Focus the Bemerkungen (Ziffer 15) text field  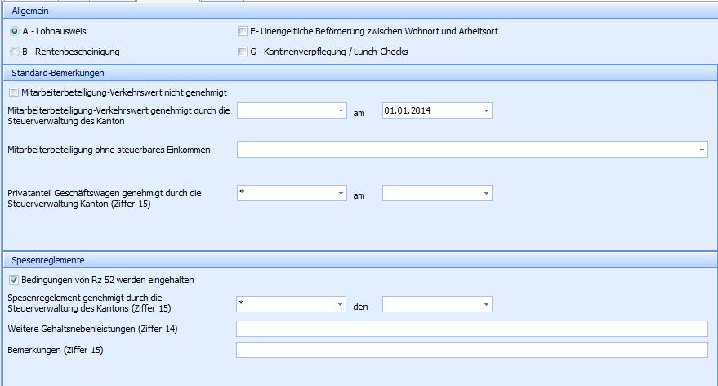[x=471, y=350]
